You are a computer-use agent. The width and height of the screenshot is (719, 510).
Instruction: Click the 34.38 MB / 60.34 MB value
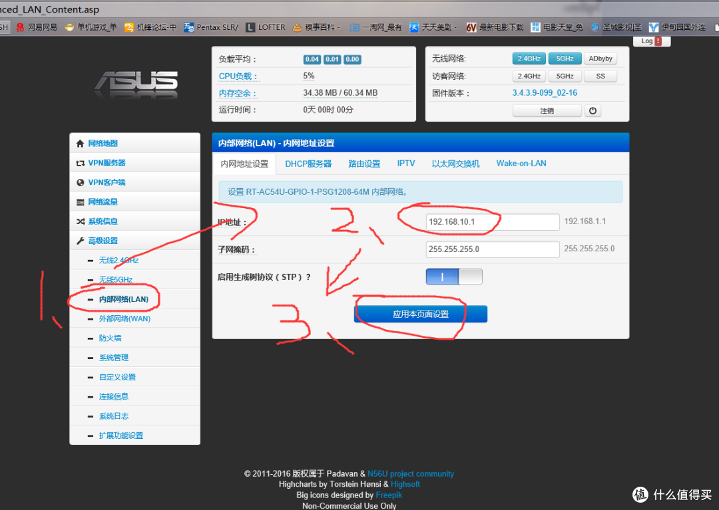click(x=340, y=93)
